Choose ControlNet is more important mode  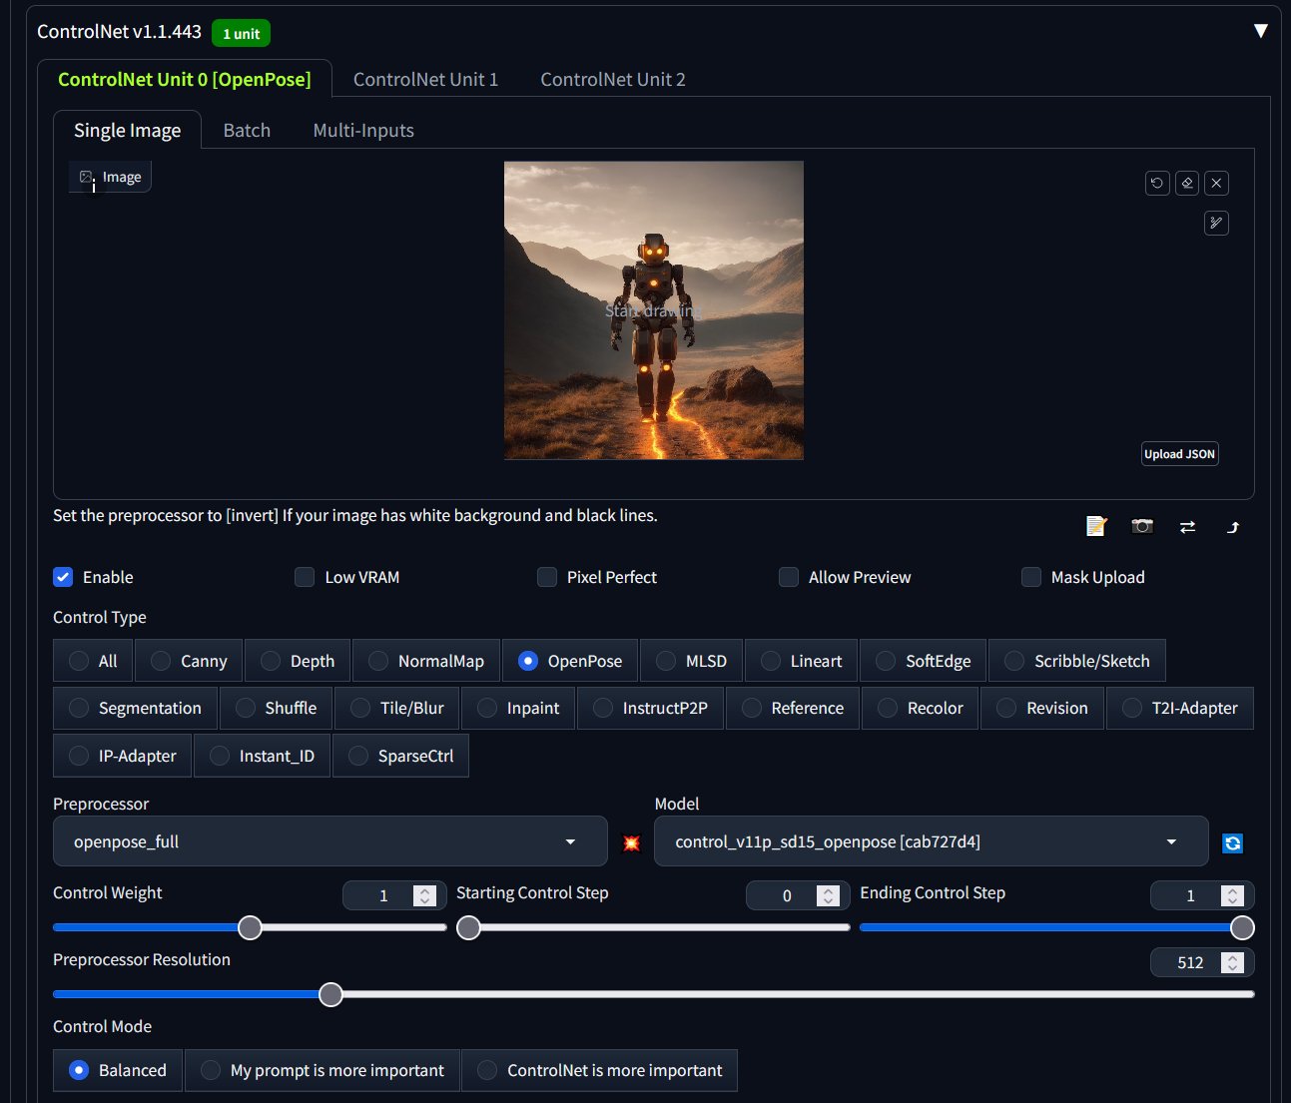click(599, 1070)
